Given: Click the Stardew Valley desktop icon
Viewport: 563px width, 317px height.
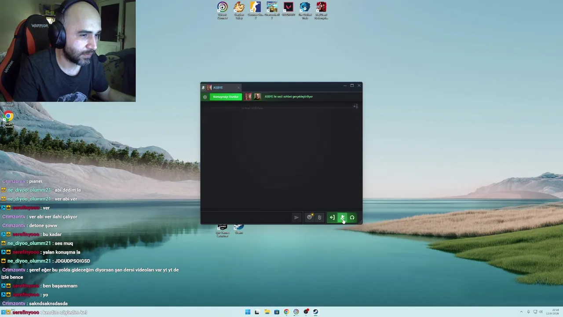Looking at the screenshot, I should 239,11.
